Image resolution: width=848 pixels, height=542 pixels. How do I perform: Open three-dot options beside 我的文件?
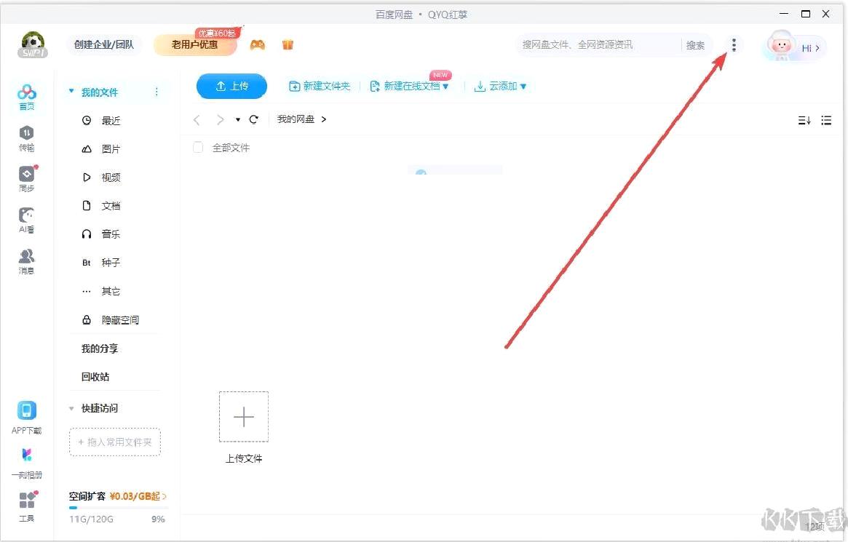coord(156,92)
